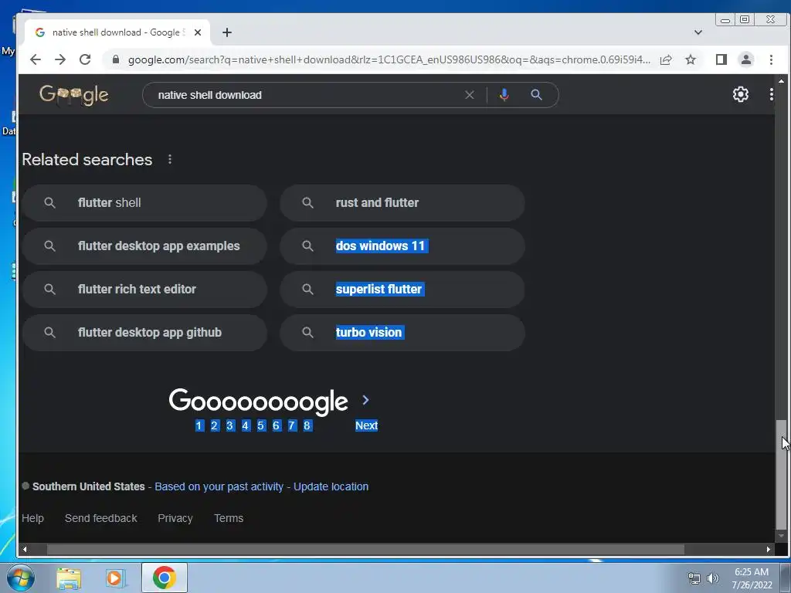Focus the Google search box
791x593 pixels.
[x=307, y=95]
